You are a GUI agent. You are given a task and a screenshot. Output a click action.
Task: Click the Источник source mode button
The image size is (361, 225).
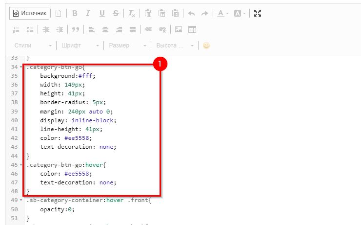click(29, 14)
